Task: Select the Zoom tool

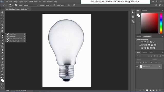Action: coord(2,72)
